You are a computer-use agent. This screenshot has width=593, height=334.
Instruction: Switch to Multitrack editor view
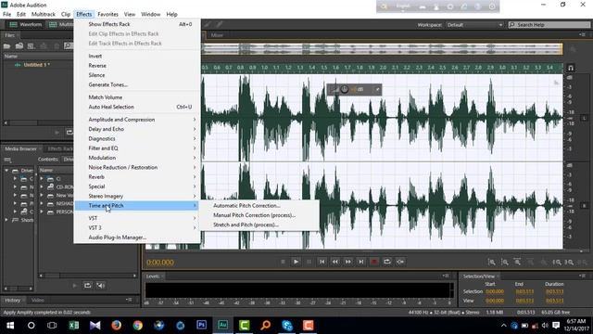(61, 25)
